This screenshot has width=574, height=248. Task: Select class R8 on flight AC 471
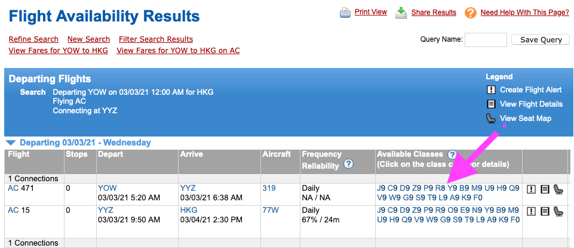pyautogui.click(x=440, y=188)
